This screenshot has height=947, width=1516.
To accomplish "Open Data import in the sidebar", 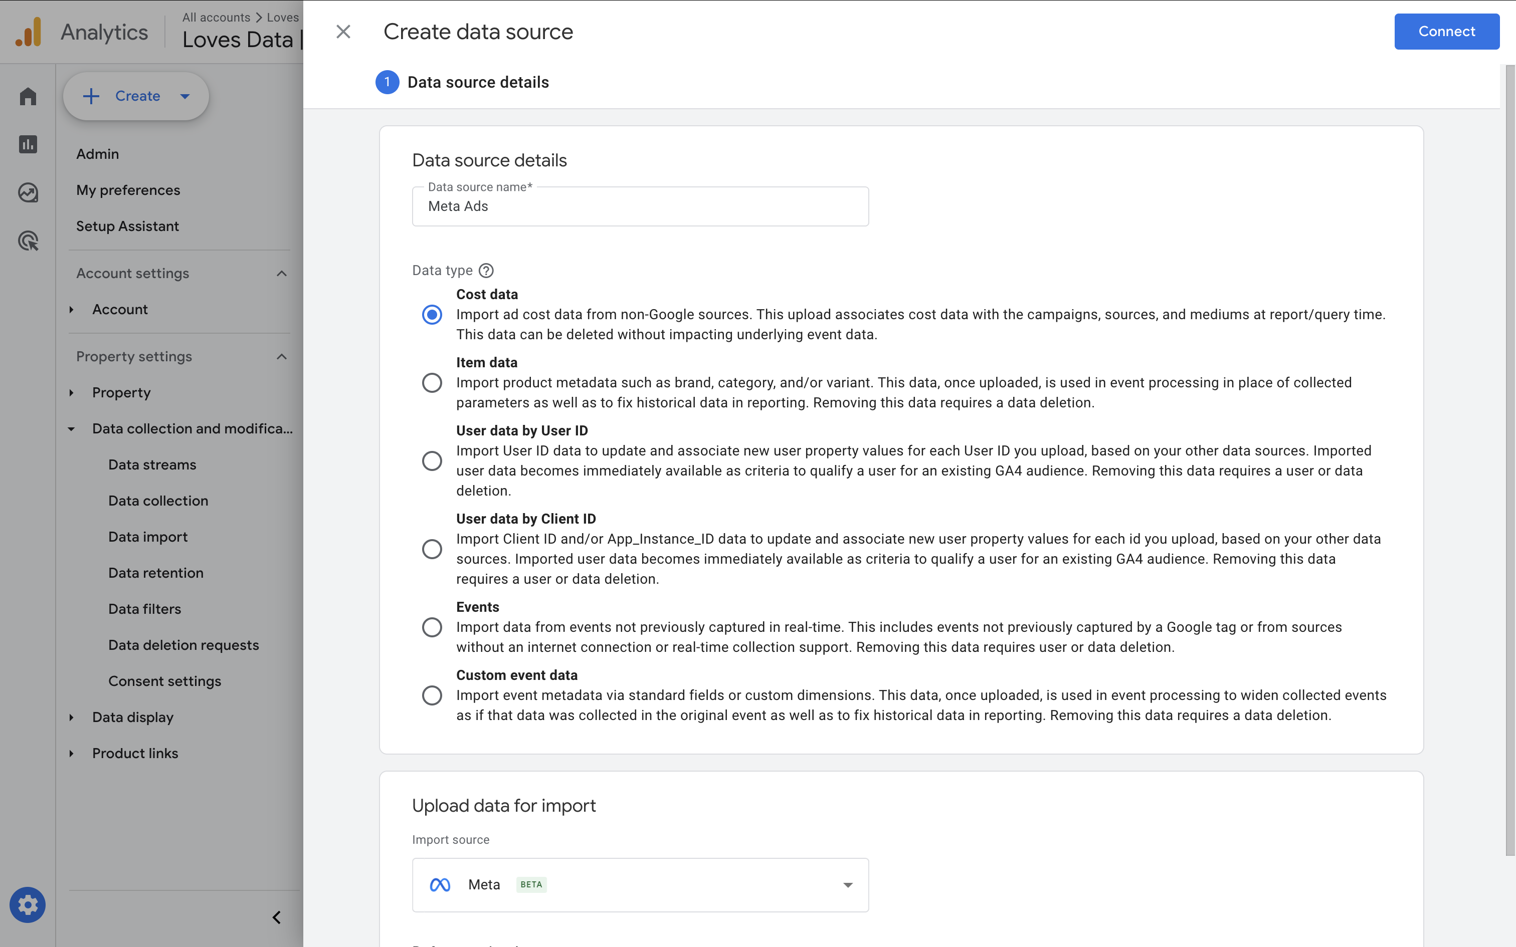I will coord(148,537).
